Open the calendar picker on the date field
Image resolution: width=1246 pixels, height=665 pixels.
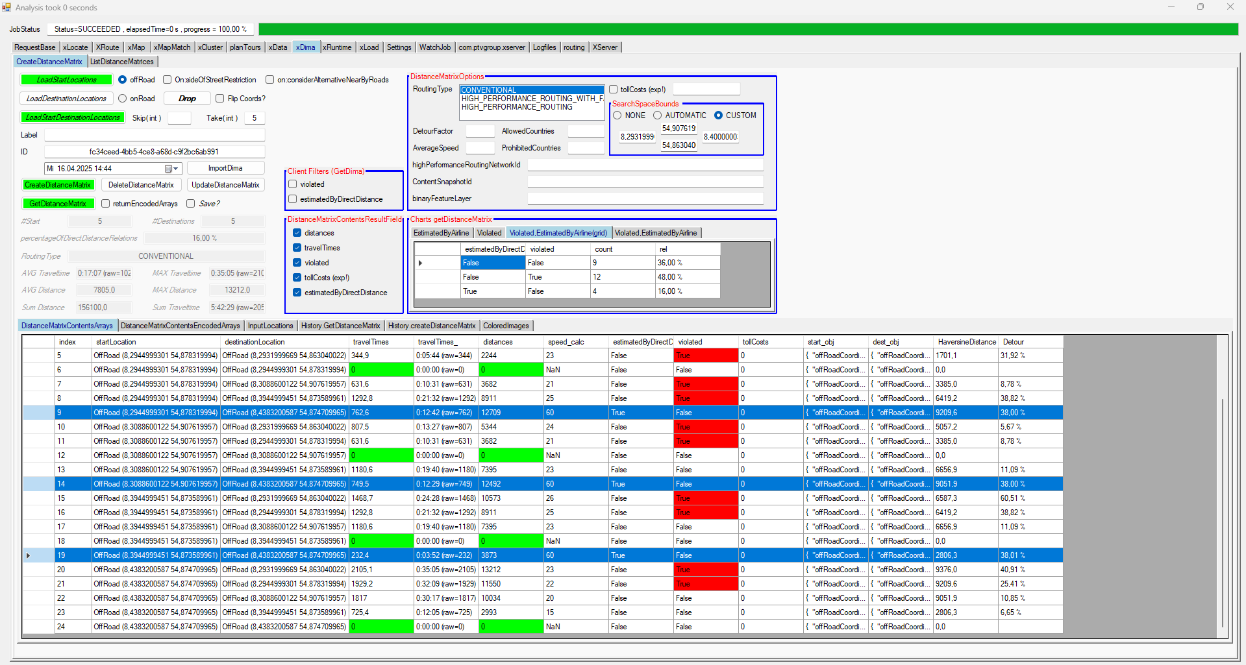point(171,169)
